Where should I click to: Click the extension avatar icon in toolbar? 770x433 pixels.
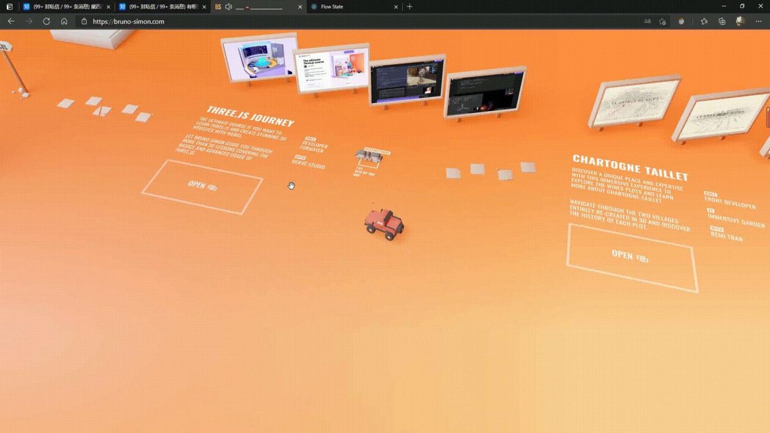tap(681, 21)
